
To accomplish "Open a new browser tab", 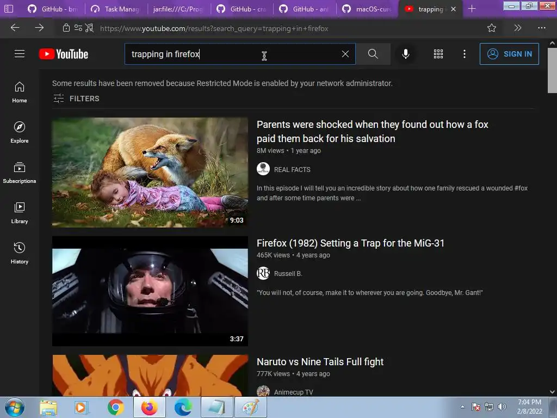I will pyautogui.click(x=472, y=9).
